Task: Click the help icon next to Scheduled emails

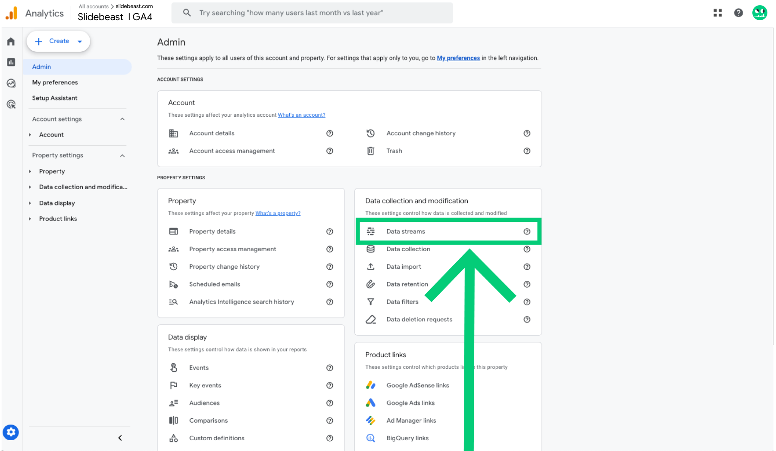Action: click(330, 284)
